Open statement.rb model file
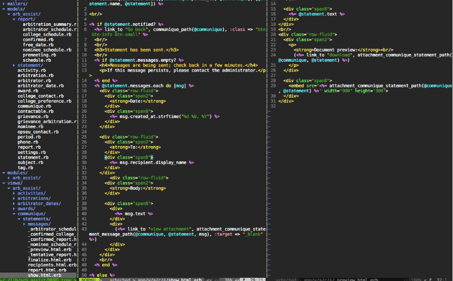Image resolution: width=453 pixels, height=281 pixels. tap(33, 158)
